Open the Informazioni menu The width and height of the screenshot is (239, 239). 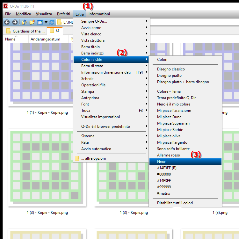click(99, 14)
